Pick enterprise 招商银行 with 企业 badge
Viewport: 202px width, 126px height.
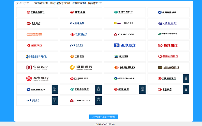tap(125, 90)
